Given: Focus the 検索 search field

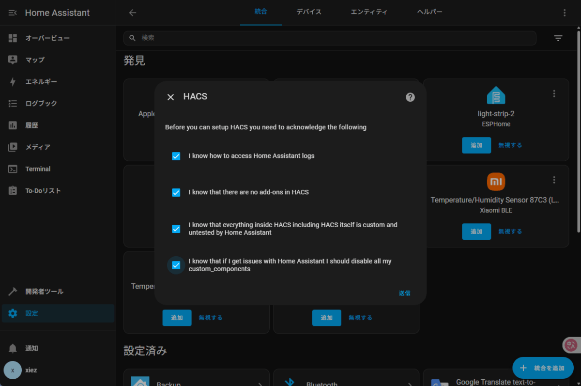Looking at the screenshot, I should [330, 38].
